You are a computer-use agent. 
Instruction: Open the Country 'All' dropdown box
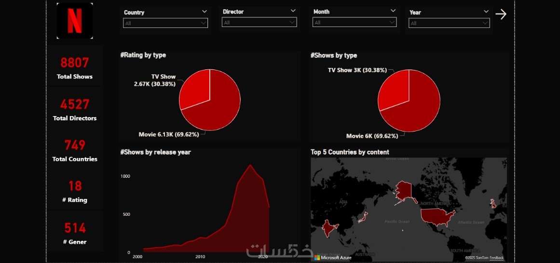coord(165,23)
